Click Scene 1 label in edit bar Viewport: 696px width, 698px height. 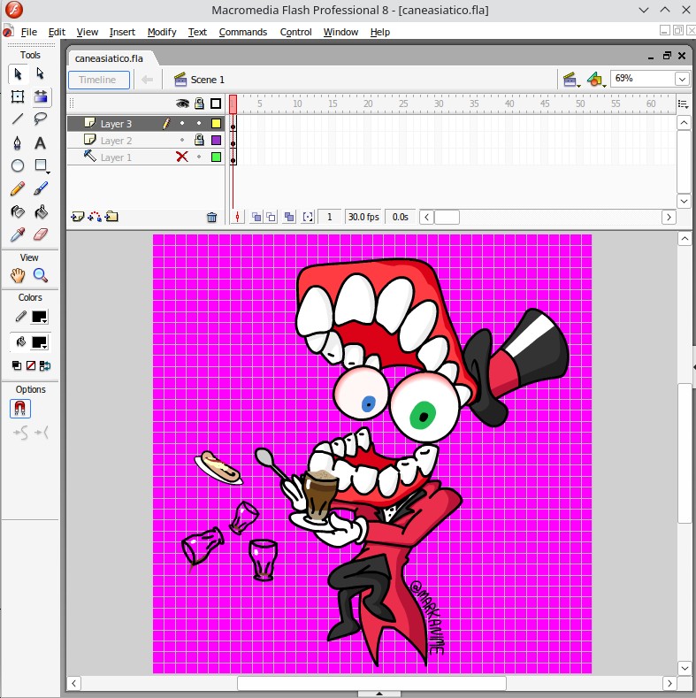coord(207,80)
